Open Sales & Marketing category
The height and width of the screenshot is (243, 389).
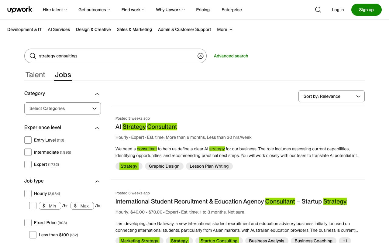pyautogui.click(x=134, y=29)
